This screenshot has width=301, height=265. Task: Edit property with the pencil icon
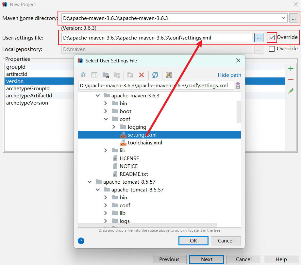[x=291, y=91]
